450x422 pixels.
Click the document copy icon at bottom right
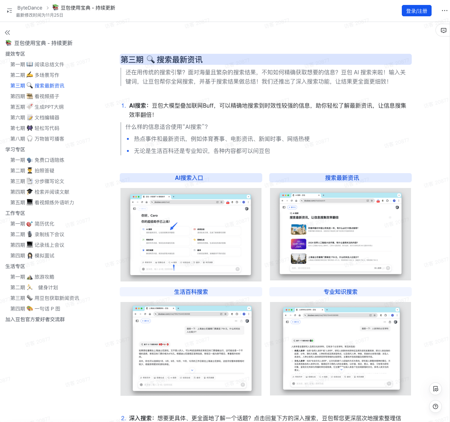coord(435,389)
